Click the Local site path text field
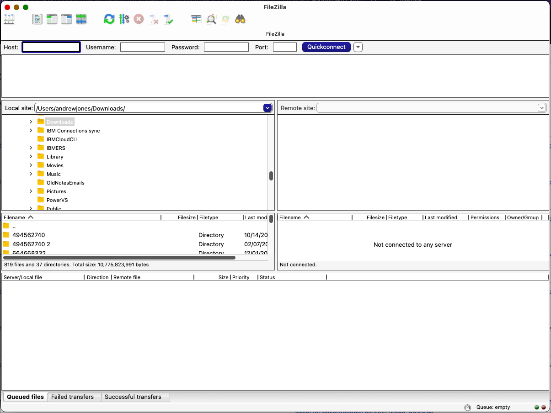Screen dimensions: 551x413 (x=149, y=108)
